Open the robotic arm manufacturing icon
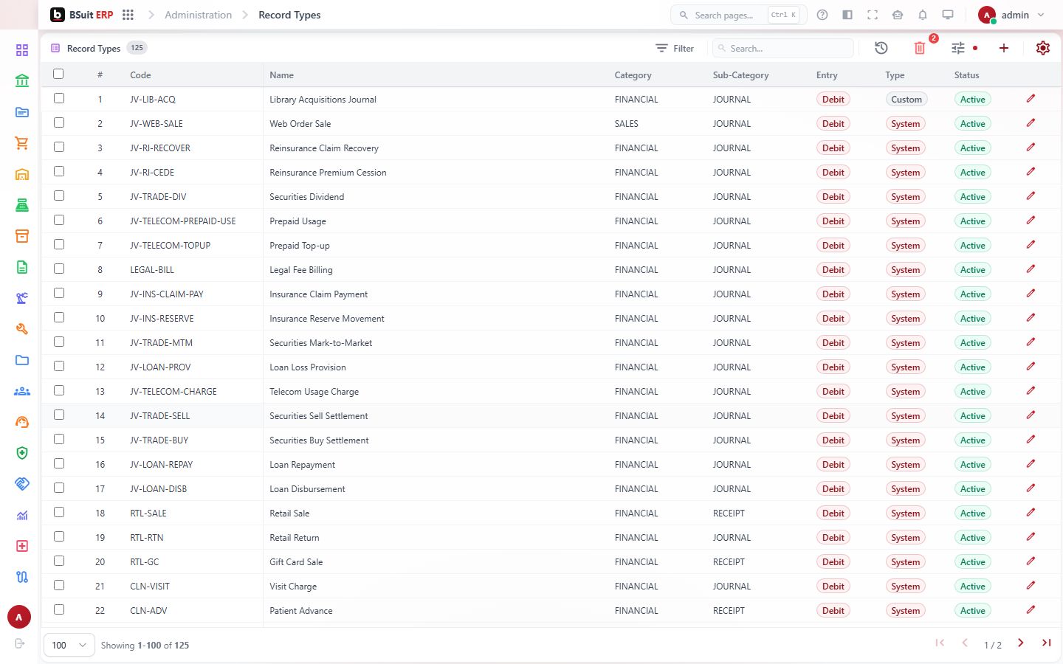 [22, 298]
